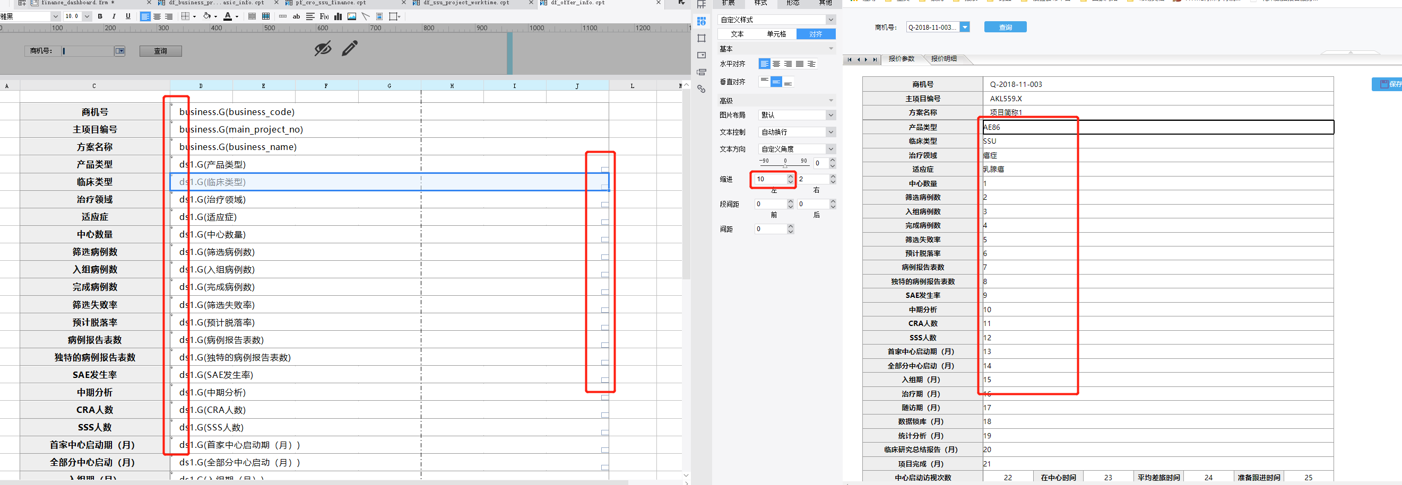Close the df_offer_info.cpt tab

pyautogui.click(x=659, y=3)
